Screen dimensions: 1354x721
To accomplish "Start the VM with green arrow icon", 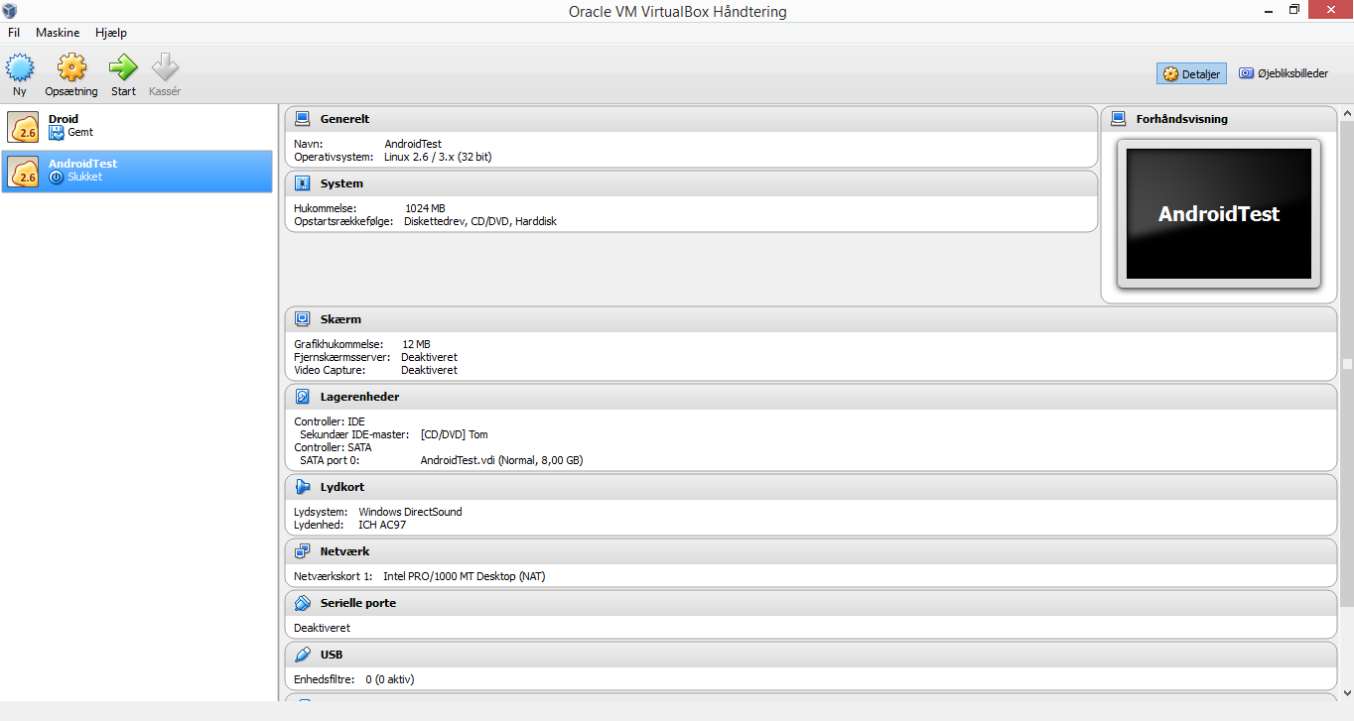I will 123,68.
